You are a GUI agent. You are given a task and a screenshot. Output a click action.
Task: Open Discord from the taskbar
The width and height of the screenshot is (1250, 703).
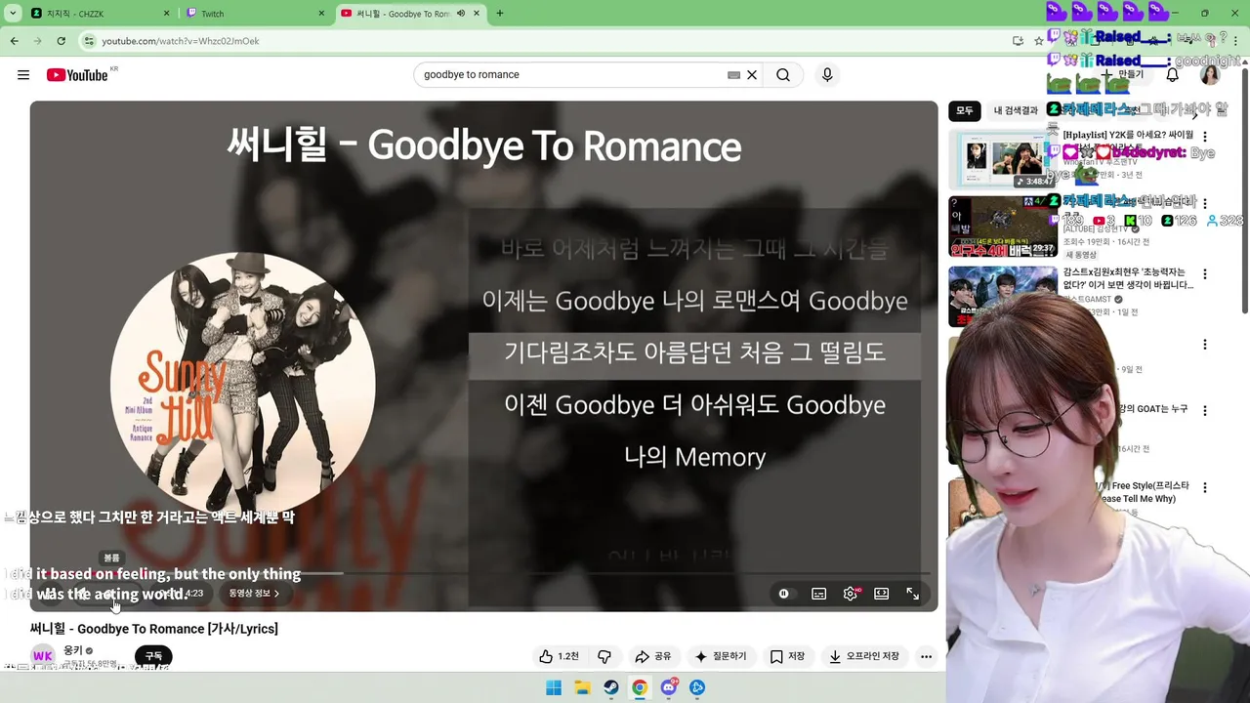[669, 687]
